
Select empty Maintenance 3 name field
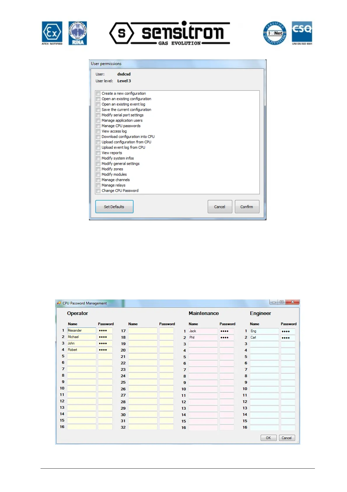(x=203, y=344)
